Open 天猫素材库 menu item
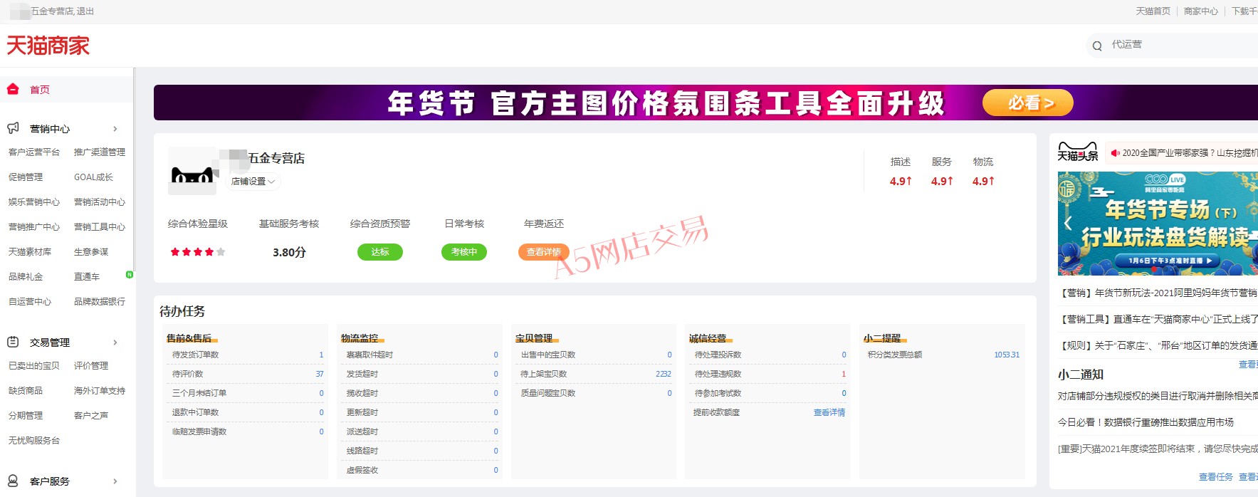The image size is (1258, 497). 30,251
